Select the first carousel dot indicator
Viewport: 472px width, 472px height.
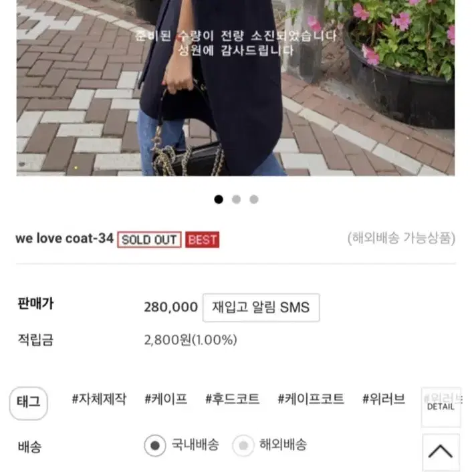pos(219,199)
